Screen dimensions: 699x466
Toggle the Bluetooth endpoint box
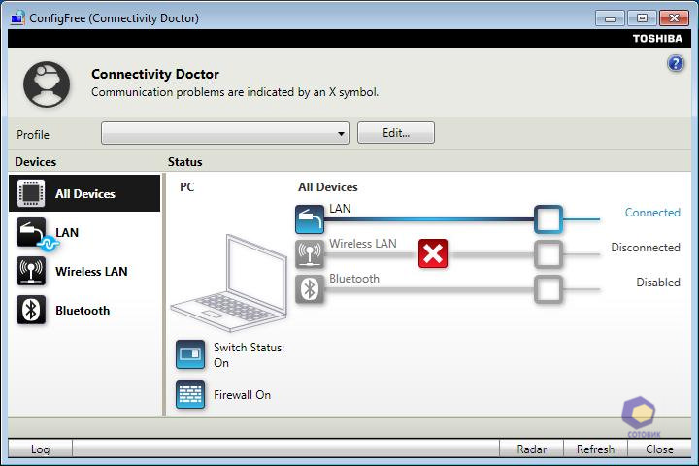549,288
